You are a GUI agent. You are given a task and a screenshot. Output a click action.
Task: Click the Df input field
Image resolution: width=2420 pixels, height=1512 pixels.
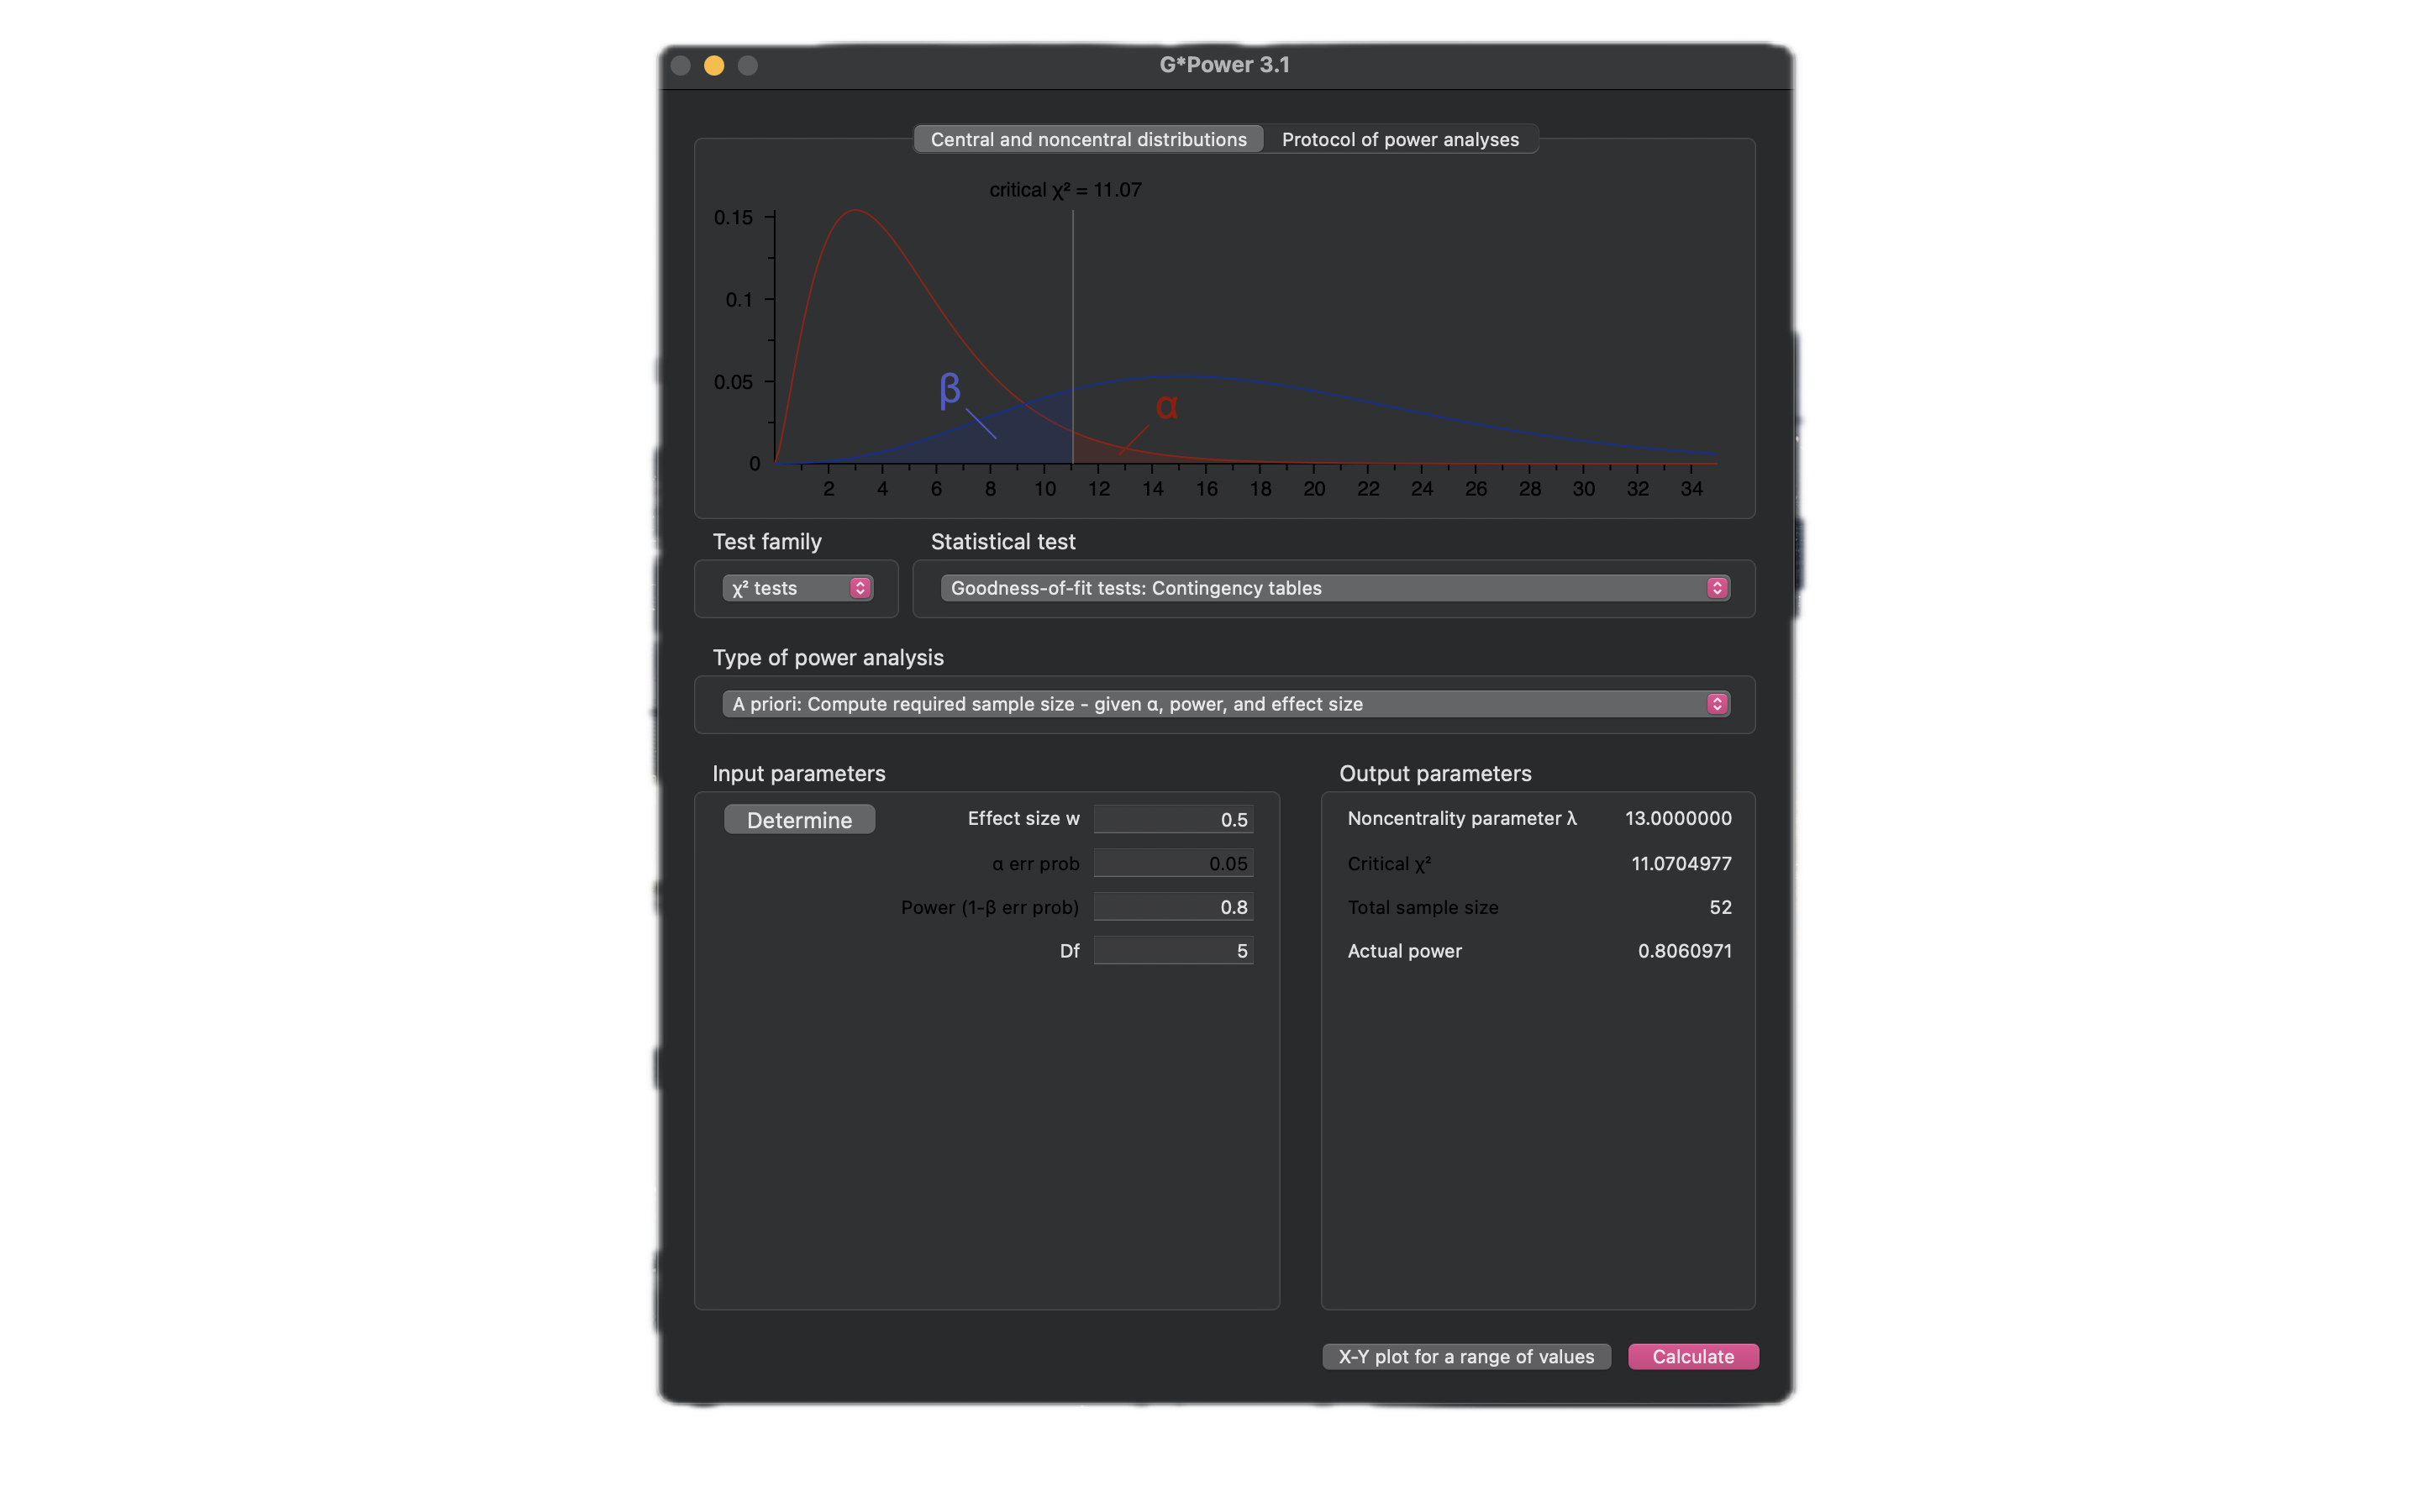tap(1172, 951)
